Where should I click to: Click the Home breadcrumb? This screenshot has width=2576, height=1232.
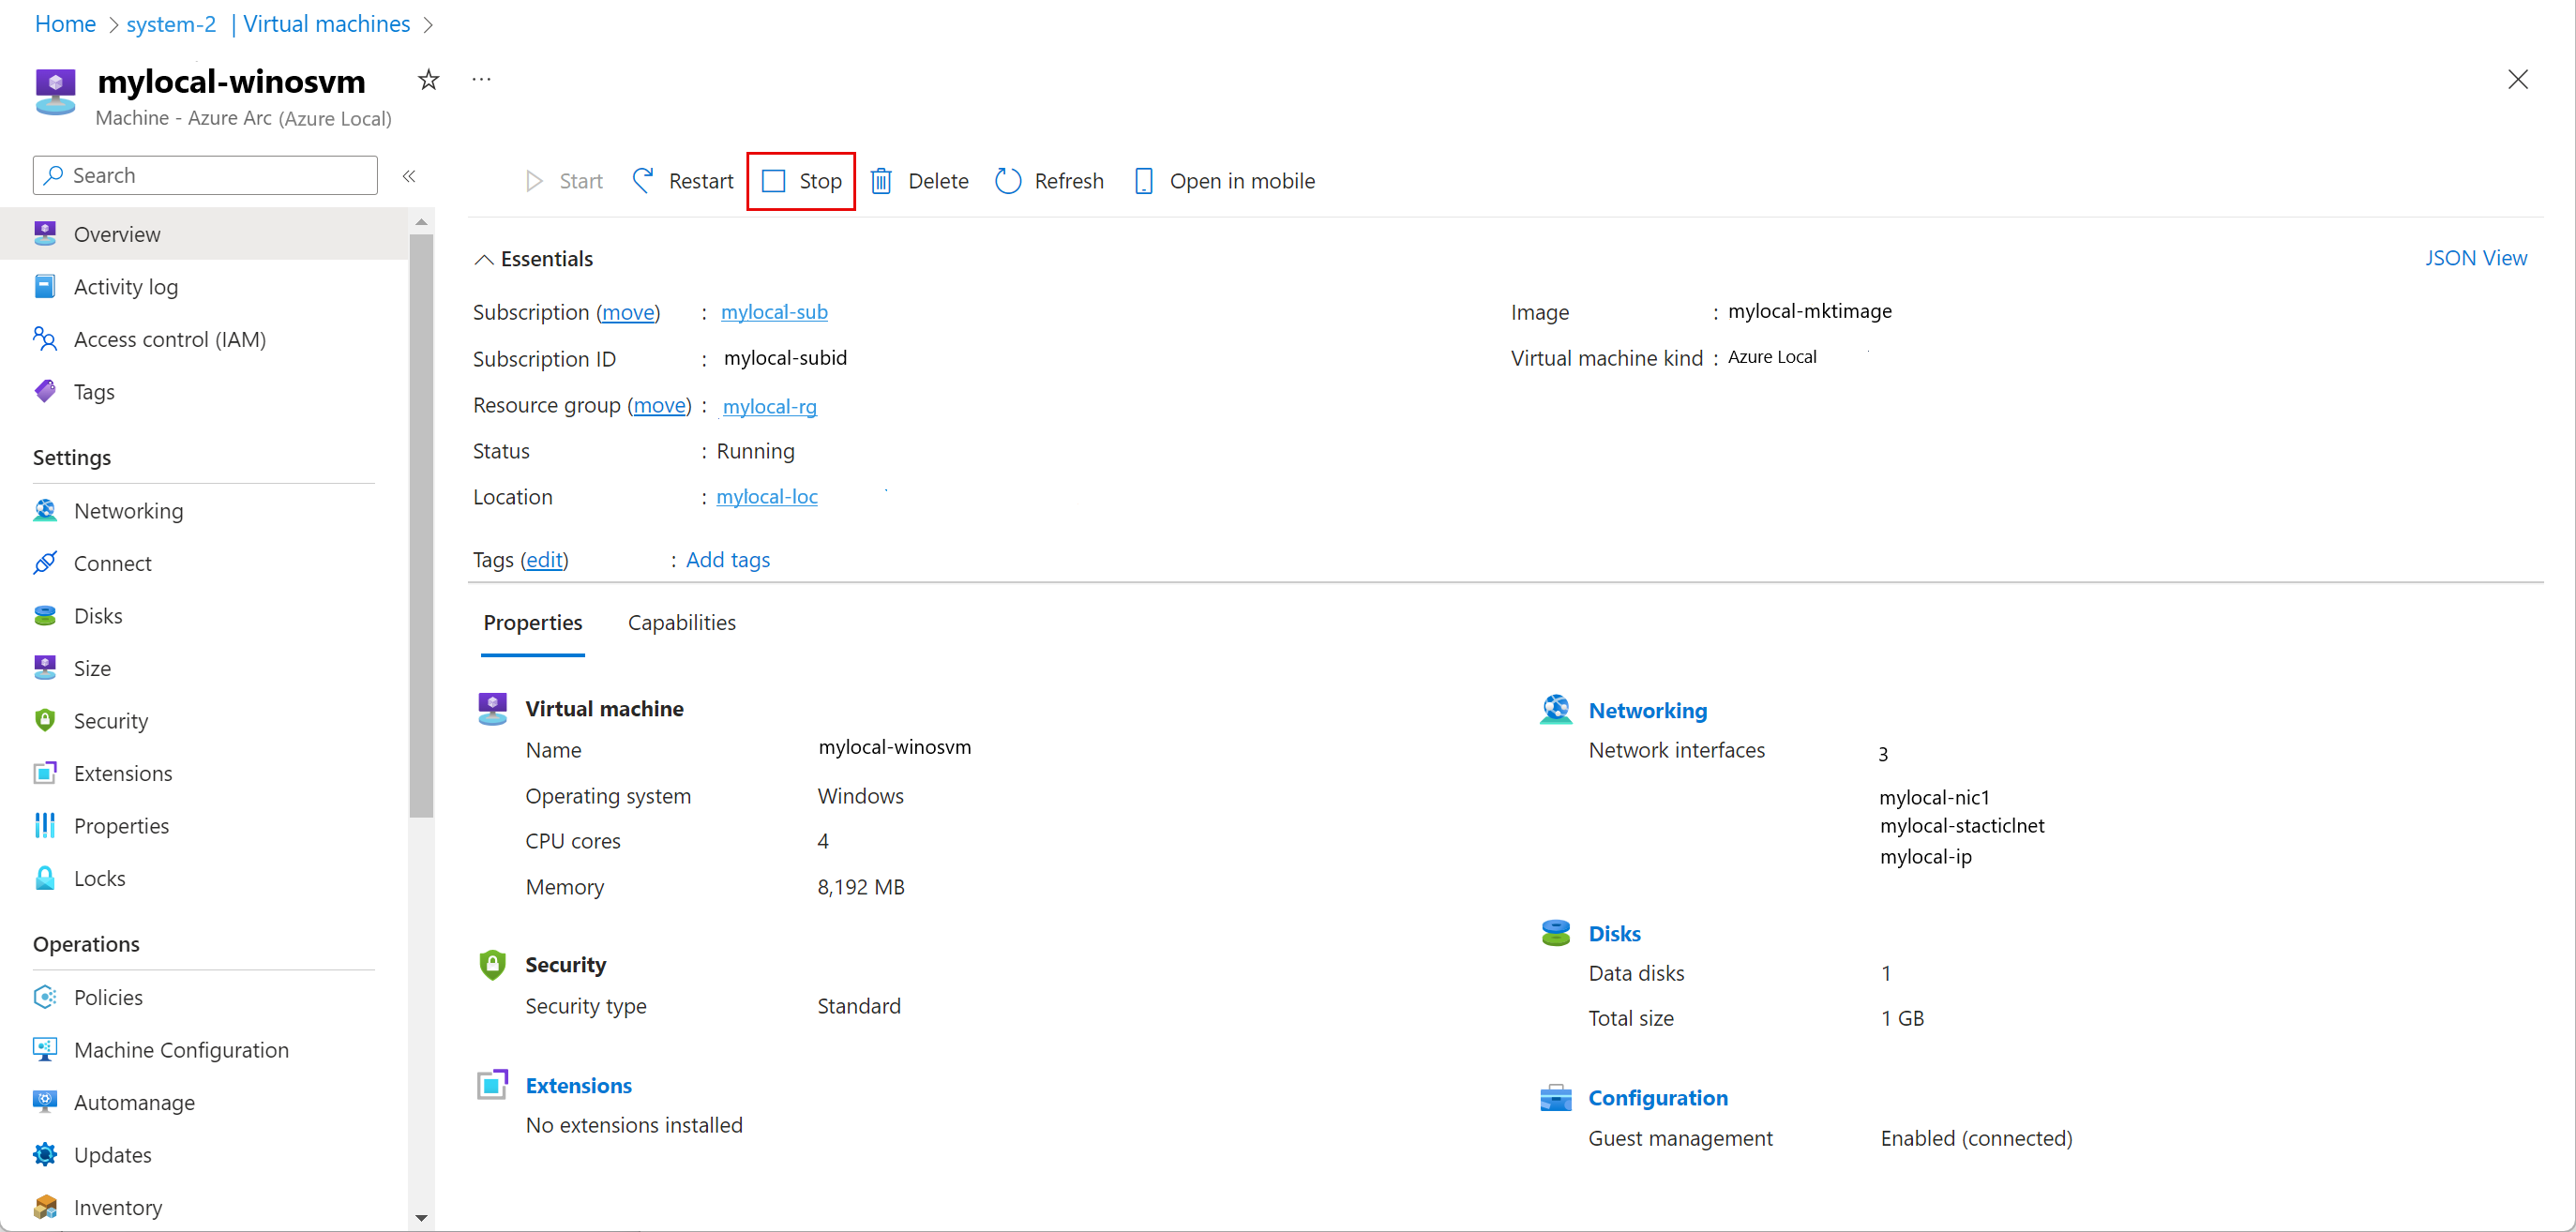pos(65,24)
